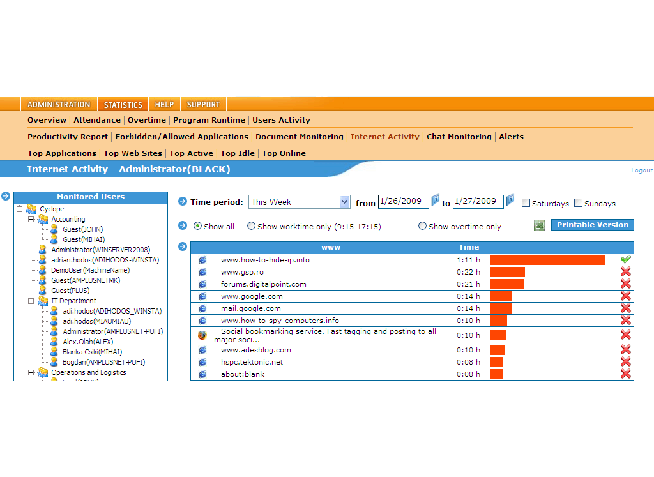Go to Chat Monitoring menu item
The image size is (654, 477).
click(459, 137)
